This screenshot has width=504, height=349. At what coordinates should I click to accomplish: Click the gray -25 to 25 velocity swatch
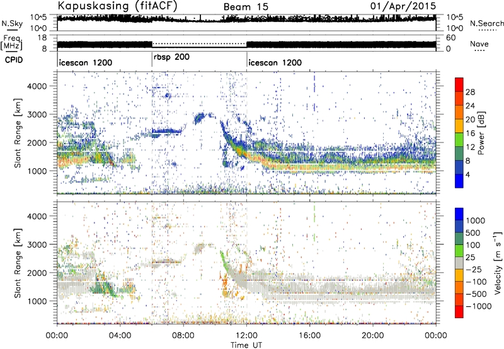point(459,263)
